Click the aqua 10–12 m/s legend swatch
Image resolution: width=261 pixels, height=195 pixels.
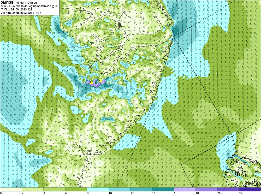click(120, 190)
